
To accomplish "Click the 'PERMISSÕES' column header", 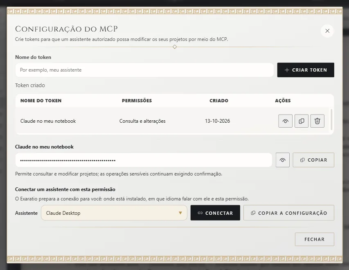I will (x=137, y=101).
